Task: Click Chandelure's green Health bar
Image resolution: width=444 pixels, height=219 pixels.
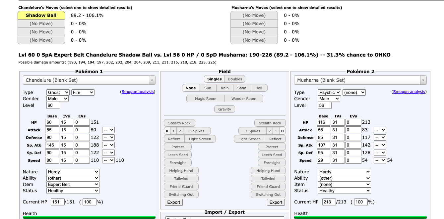Action: point(89,217)
